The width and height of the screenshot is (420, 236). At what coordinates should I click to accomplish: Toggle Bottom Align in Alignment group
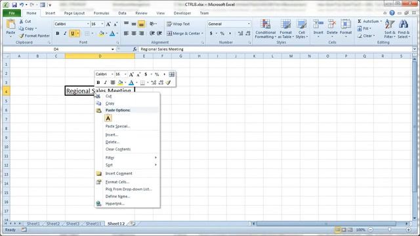(x=142, y=24)
